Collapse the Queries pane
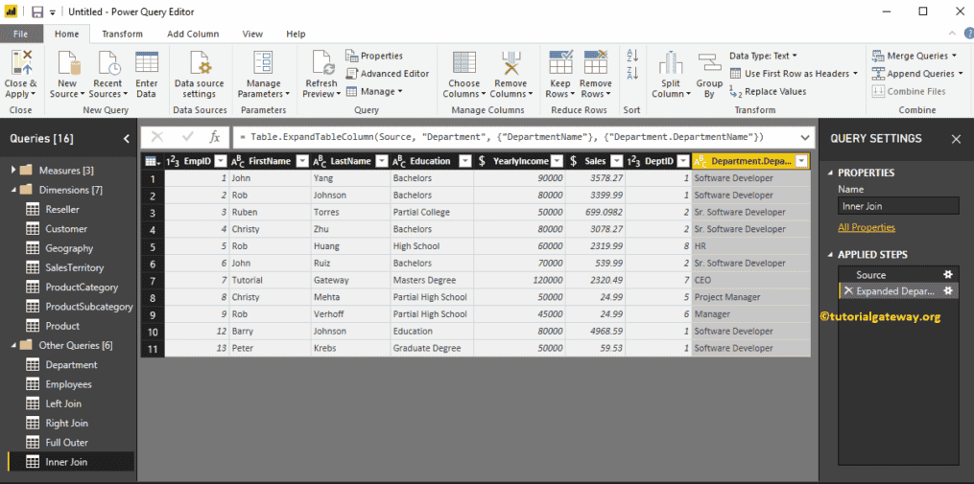The image size is (974, 484). [127, 138]
